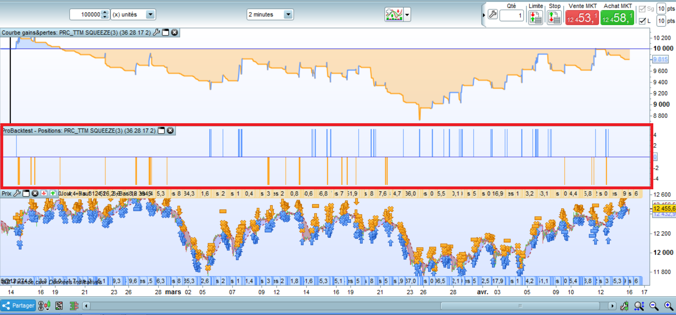
Task: Click the green up arrow in Prix header
Action: tap(53, 194)
